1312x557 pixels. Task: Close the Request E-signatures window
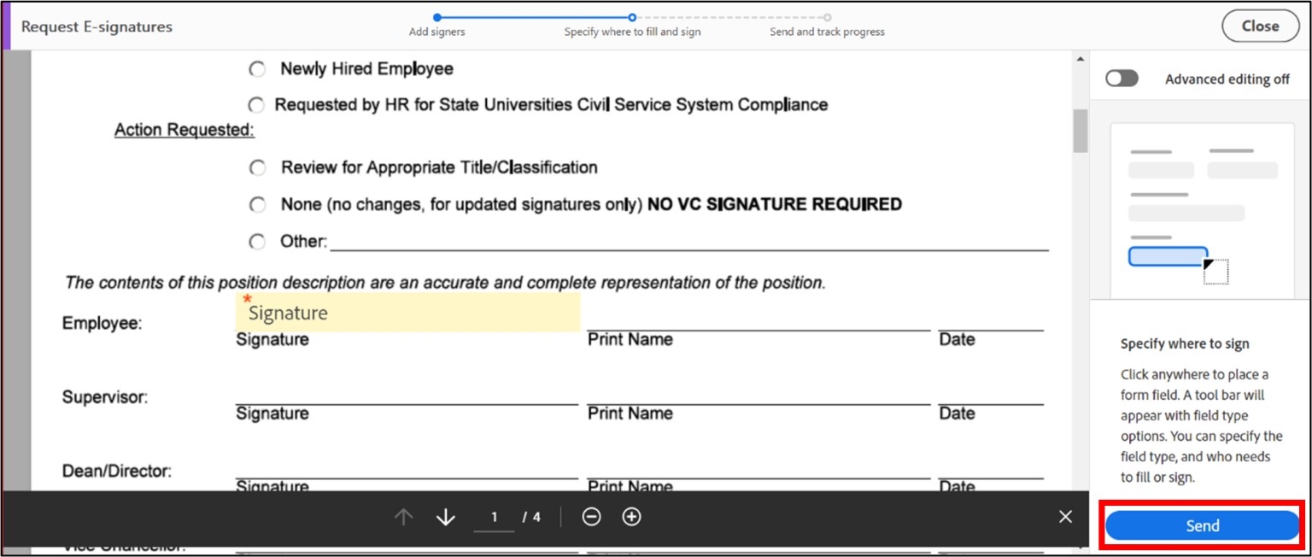point(1260,26)
